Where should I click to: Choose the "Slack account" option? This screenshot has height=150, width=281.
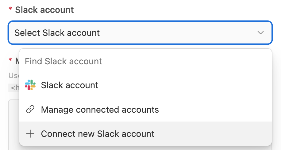click(145, 85)
